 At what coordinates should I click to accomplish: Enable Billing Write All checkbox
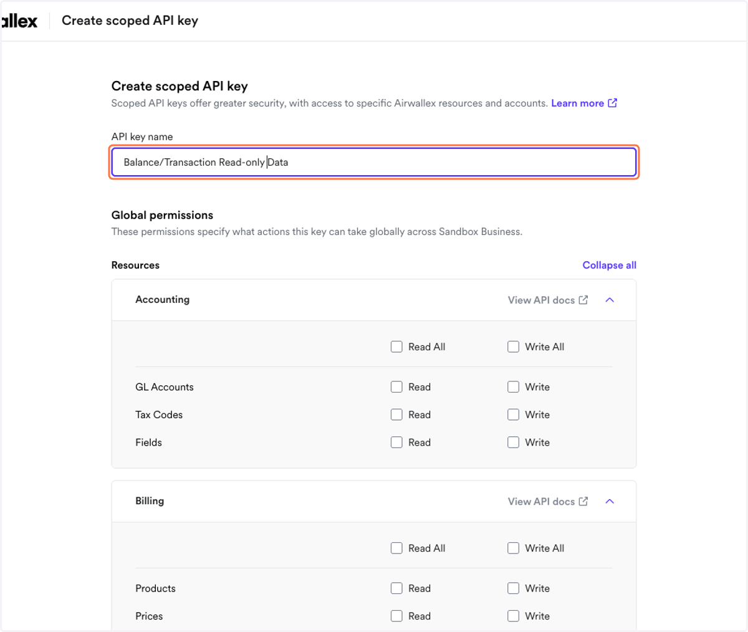(513, 548)
